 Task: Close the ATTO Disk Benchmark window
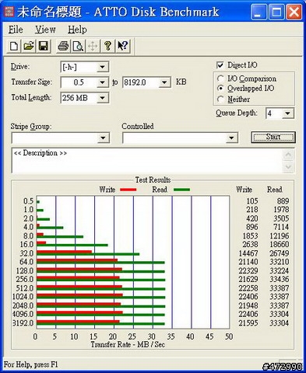point(294,12)
